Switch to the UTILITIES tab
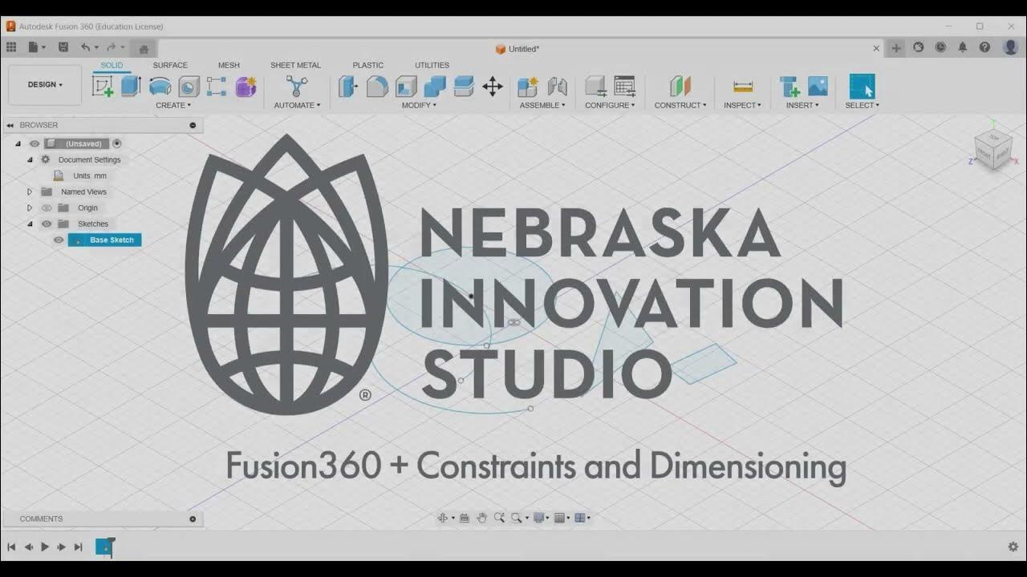1027x577 pixels. click(432, 66)
